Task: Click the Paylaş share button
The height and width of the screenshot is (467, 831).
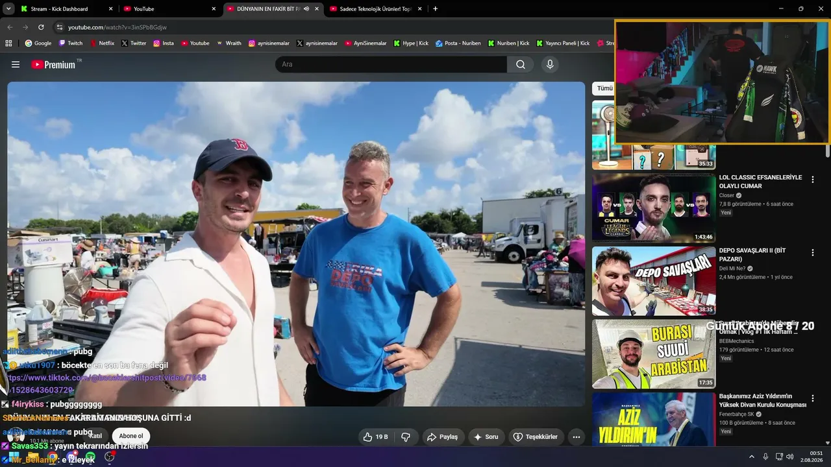Action: click(x=443, y=437)
